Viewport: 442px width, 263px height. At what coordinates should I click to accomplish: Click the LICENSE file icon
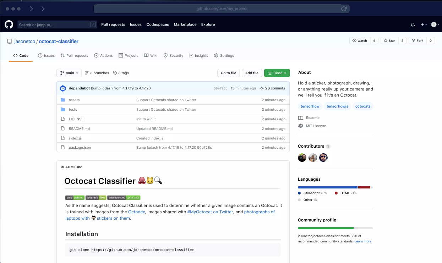coord(63,119)
